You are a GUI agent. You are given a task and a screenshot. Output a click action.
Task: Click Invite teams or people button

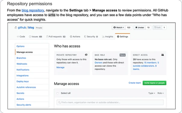click(154, 83)
